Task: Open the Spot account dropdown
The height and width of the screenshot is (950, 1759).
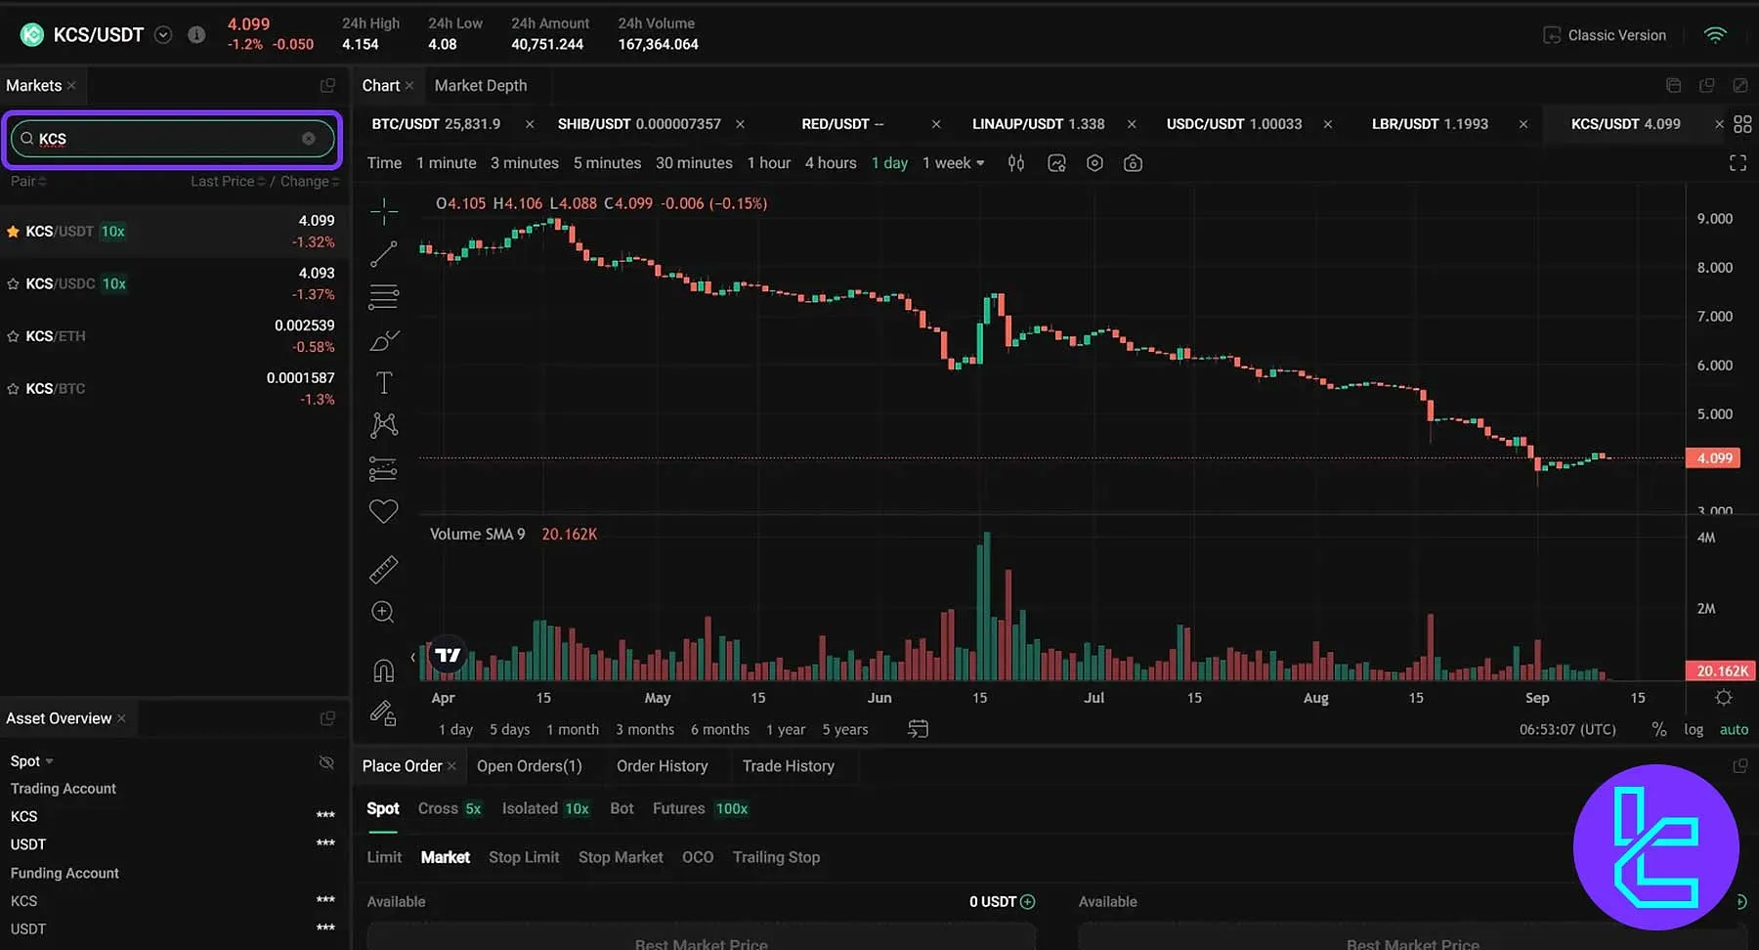Action: tap(31, 761)
